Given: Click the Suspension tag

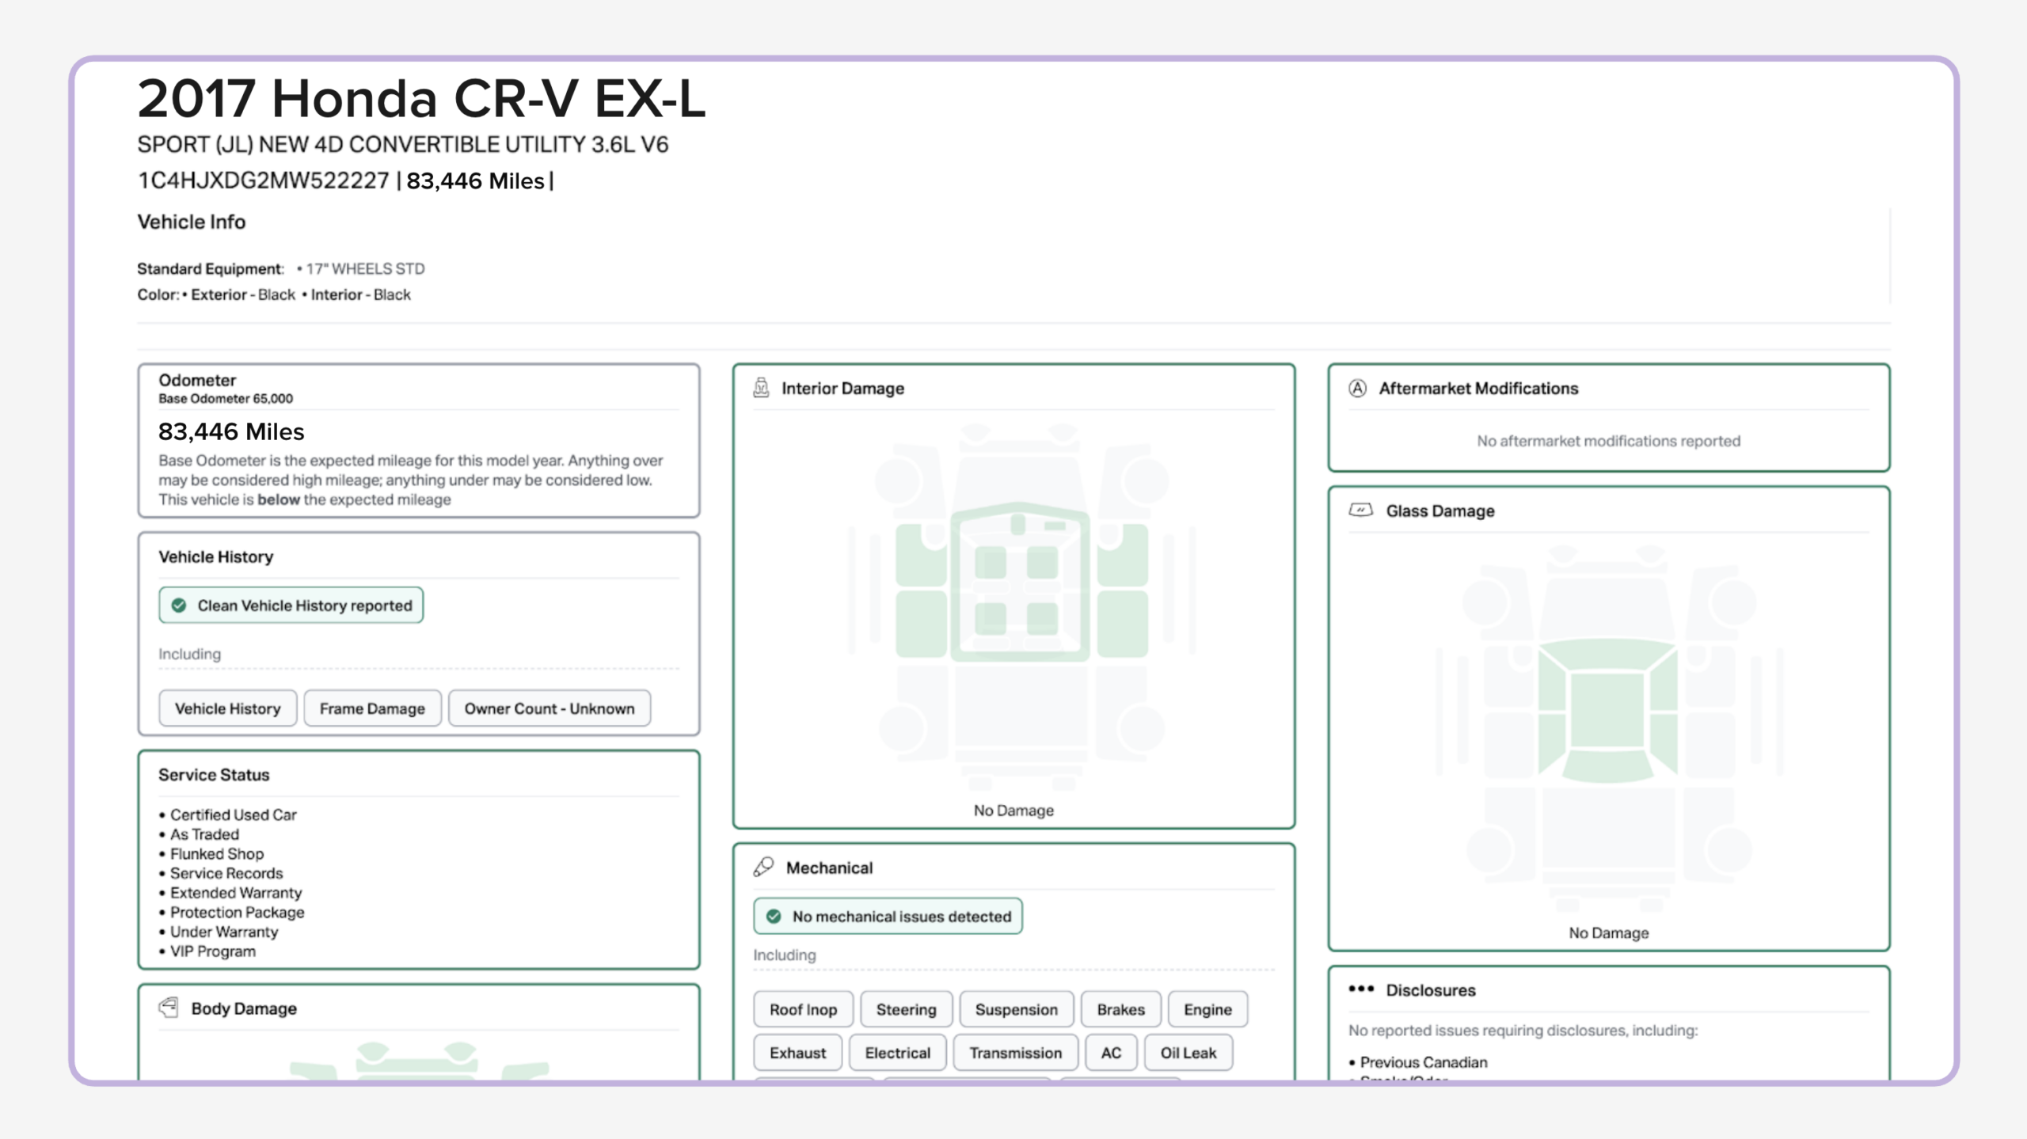Looking at the screenshot, I should click(1017, 1009).
